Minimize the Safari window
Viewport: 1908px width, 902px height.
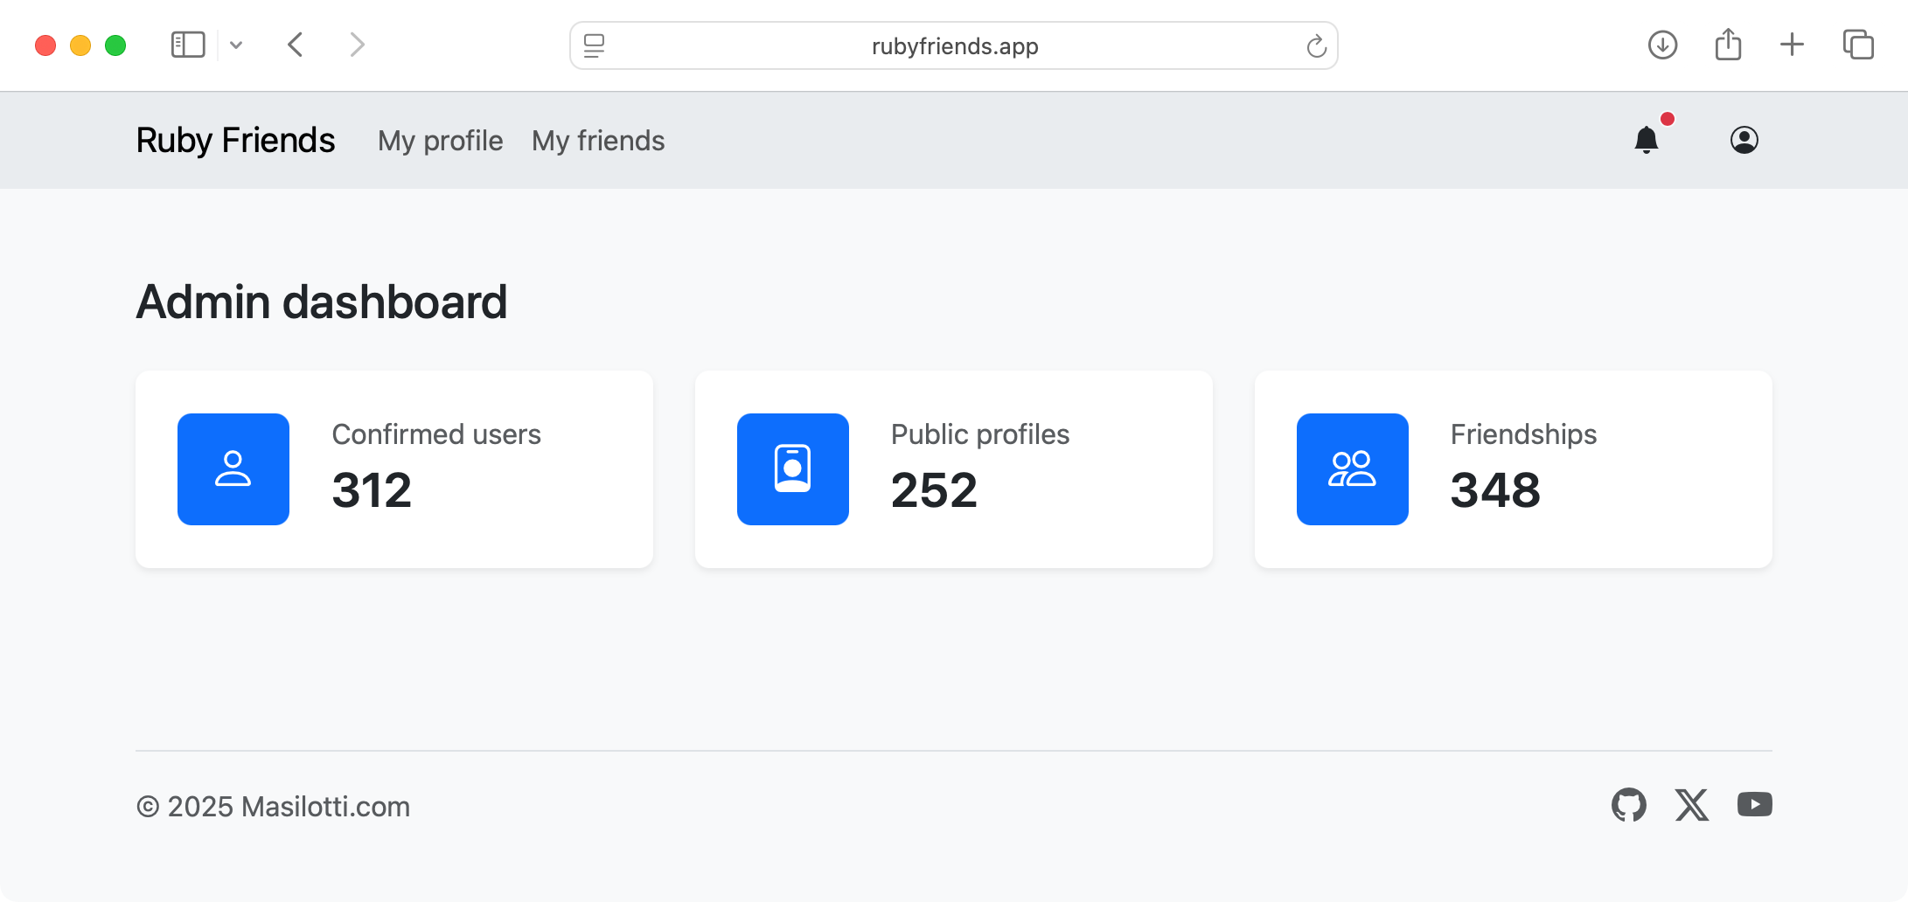[80, 45]
